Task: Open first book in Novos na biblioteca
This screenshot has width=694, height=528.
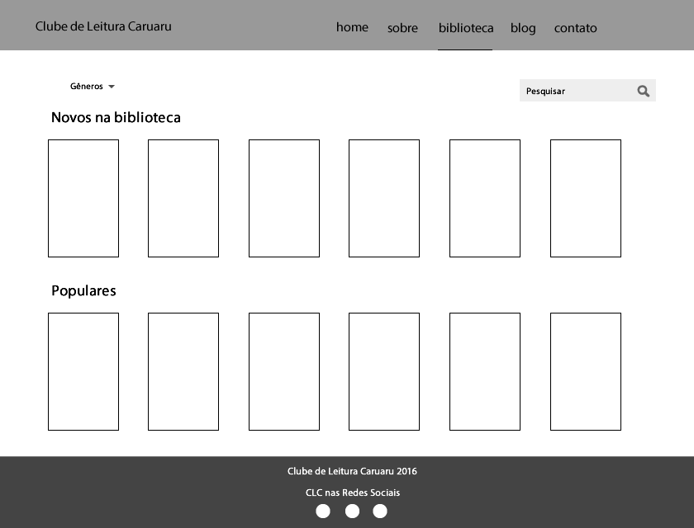Action: click(83, 198)
